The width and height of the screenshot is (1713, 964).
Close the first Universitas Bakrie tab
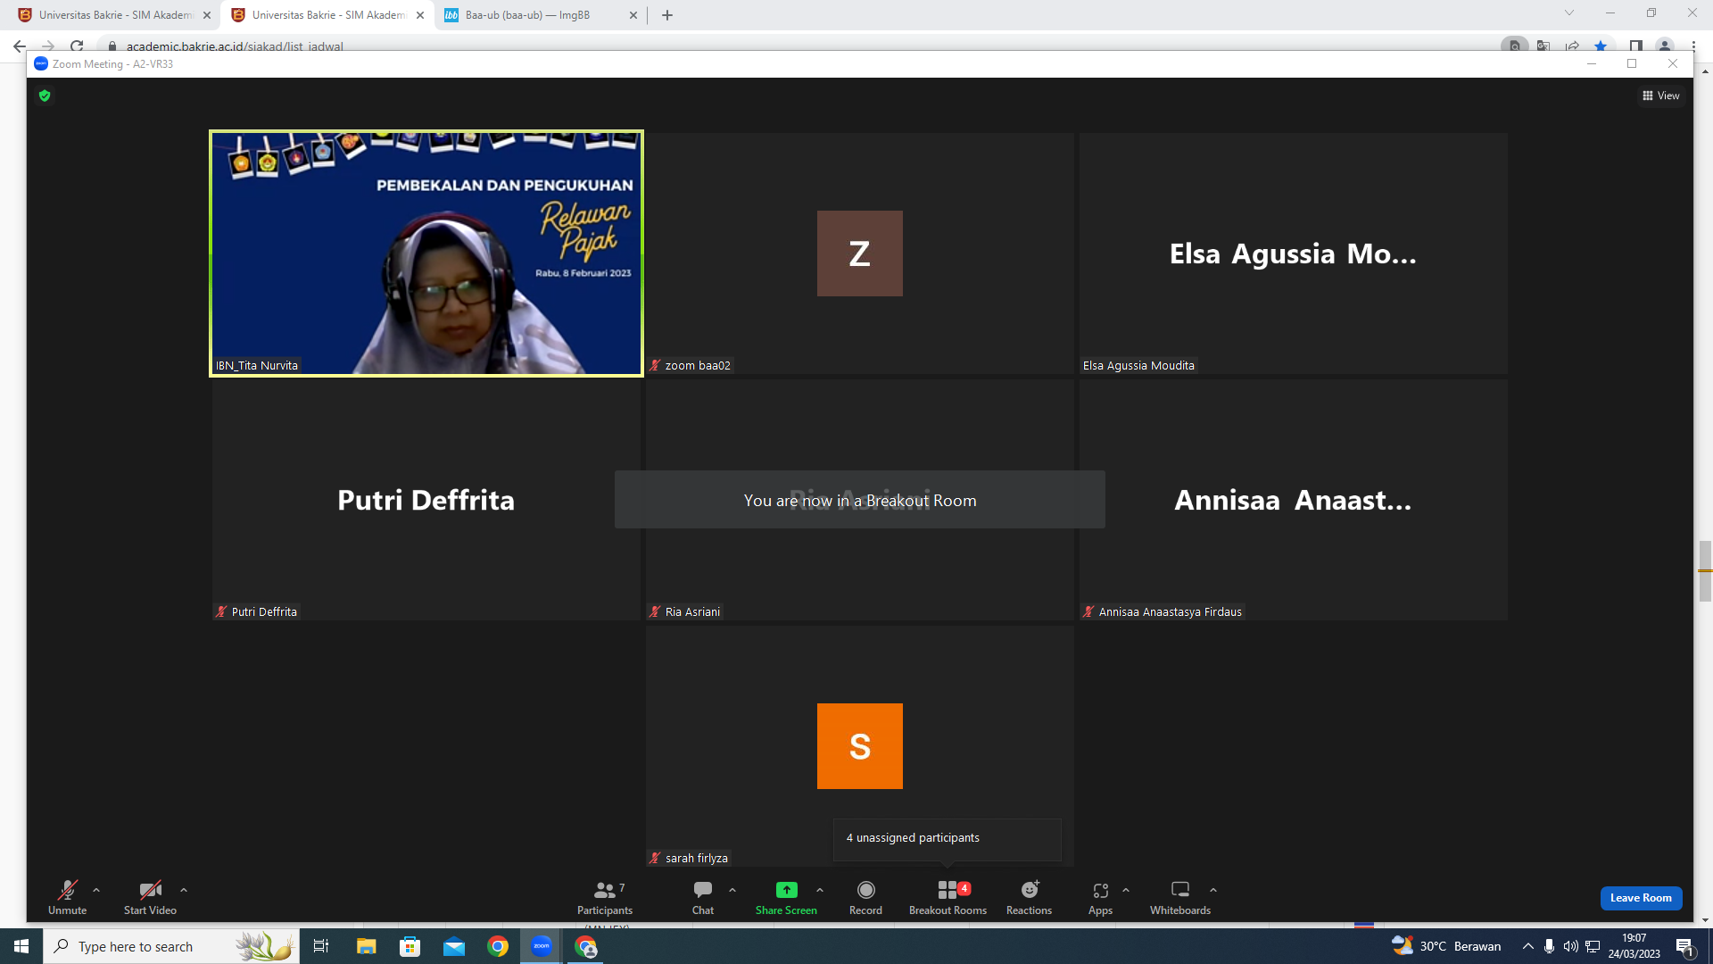point(207,15)
